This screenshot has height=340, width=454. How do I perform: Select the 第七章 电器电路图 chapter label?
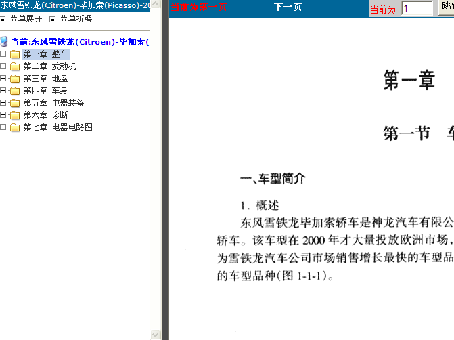[x=58, y=127]
